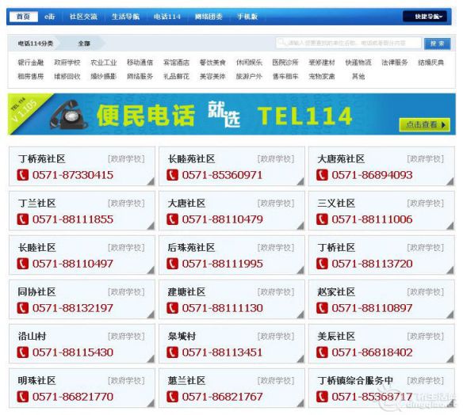Viewport: 463px width, 415px height.
Task: Select the 宠物家禽 category link
Action: click(322, 76)
